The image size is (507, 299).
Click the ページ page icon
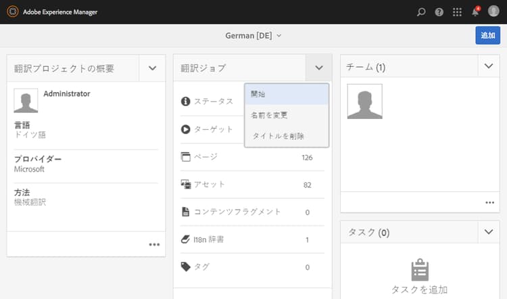point(186,157)
